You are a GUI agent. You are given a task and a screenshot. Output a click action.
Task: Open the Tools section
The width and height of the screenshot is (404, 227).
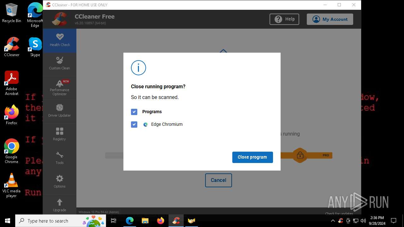click(x=60, y=158)
